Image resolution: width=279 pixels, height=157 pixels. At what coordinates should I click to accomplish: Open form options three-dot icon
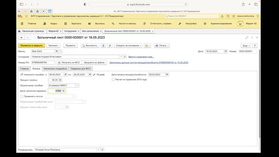[252, 38]
